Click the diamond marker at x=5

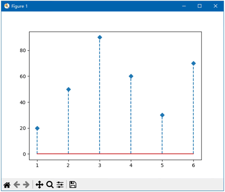point(162,115)
